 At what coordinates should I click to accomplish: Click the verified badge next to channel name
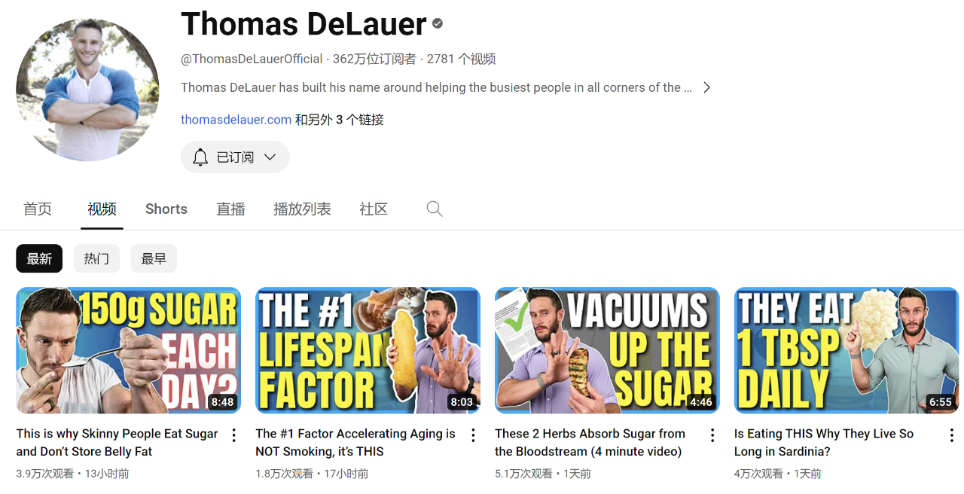click(x=438, y=24)
